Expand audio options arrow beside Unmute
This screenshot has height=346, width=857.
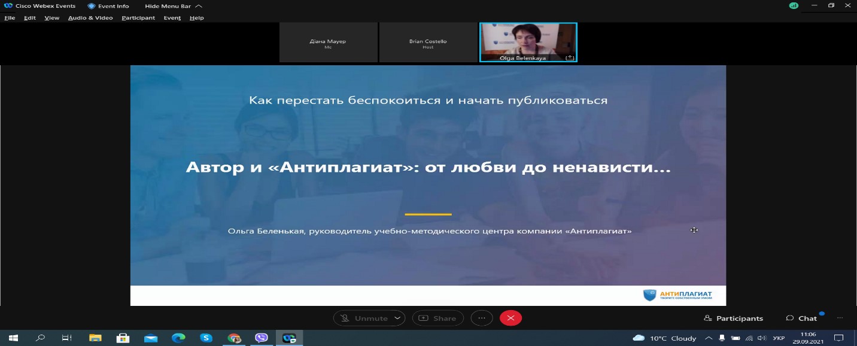pyautogui.click(x=398, y=318)
